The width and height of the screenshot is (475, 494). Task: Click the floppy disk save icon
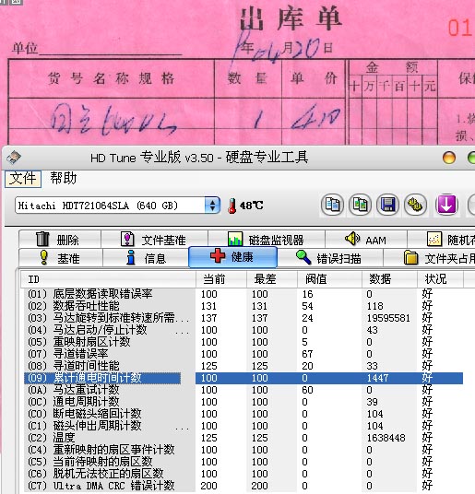click(x=387, y=206)
